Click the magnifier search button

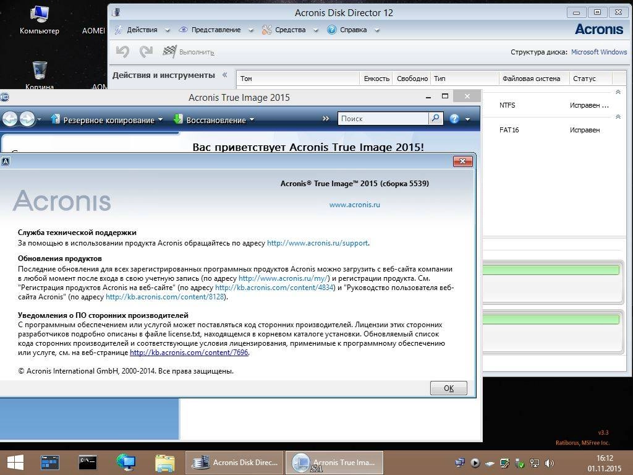click(x=436, y=118)
